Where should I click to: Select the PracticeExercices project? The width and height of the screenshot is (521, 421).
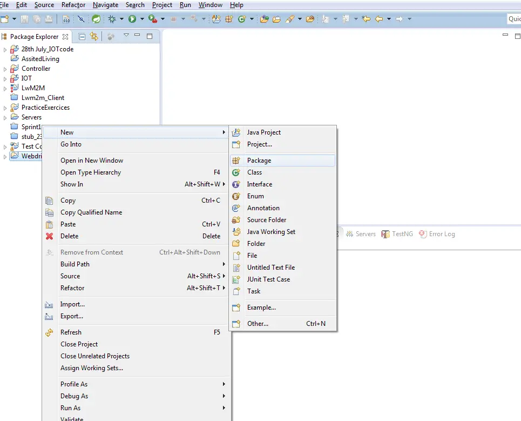[45, 108]
